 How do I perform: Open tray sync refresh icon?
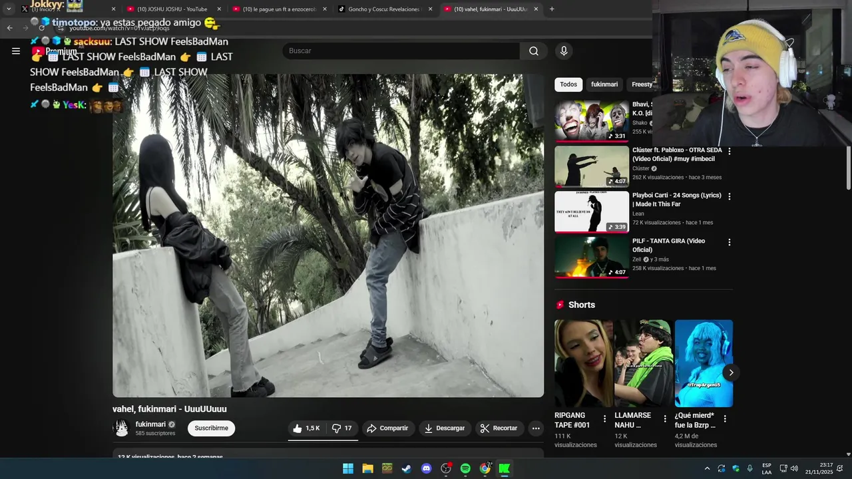click(x=721, y=468)
